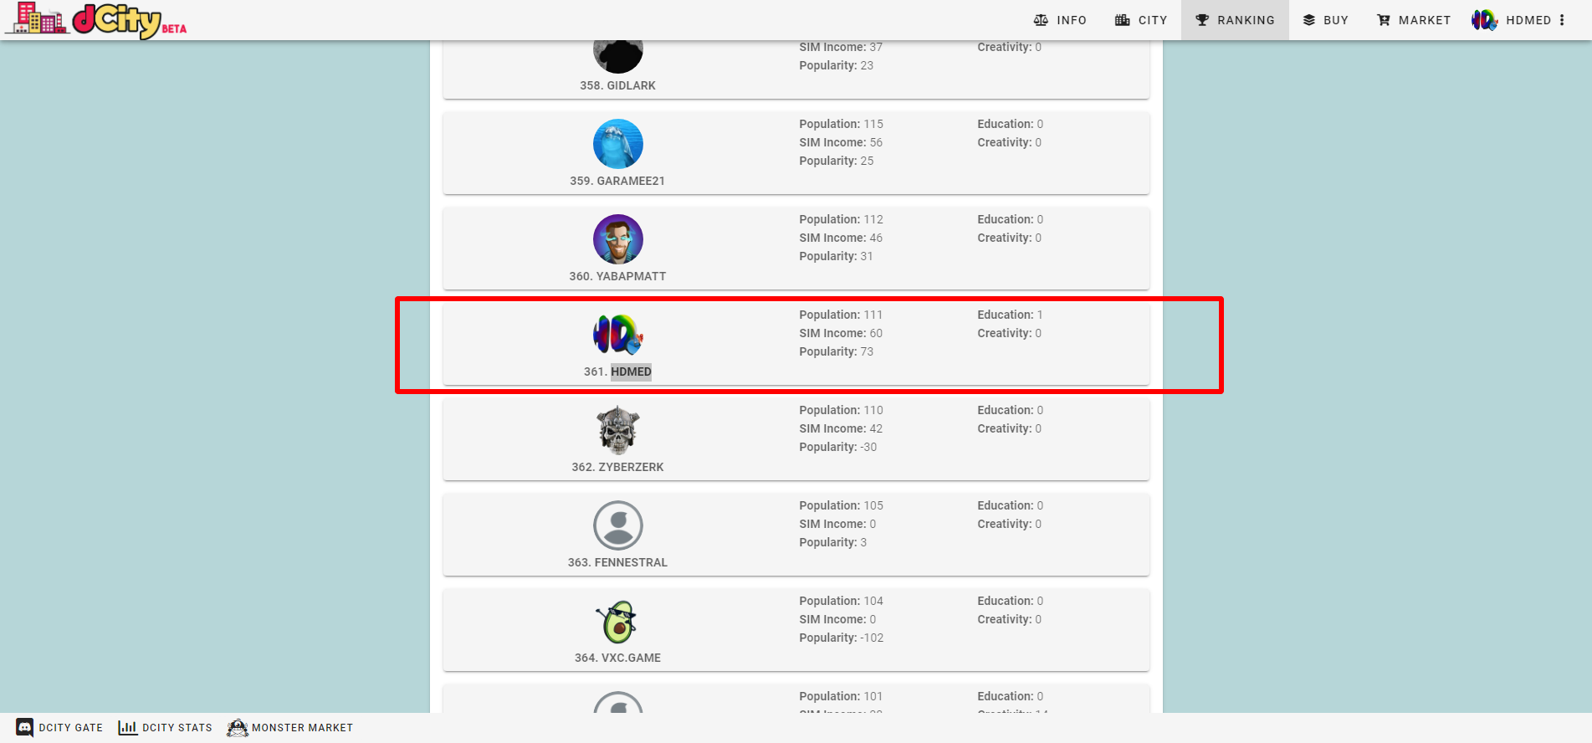The image size is (1592, 743).
Task: Open MONSTER MARKET link
Action: tap(290, 728)
